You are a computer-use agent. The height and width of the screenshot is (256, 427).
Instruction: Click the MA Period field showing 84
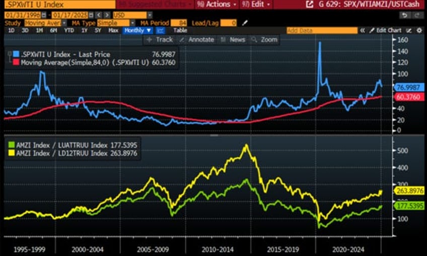179,23
